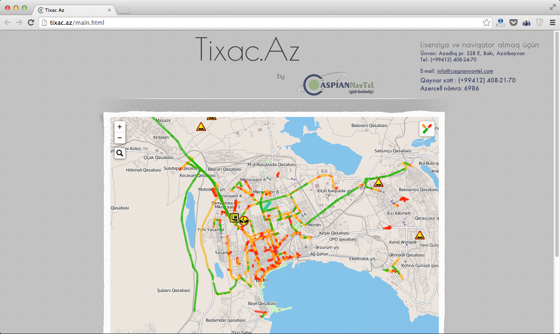Click the Badamdar qəsəbəsi map label
The image size is (560, 334).
tap(226, 320)
